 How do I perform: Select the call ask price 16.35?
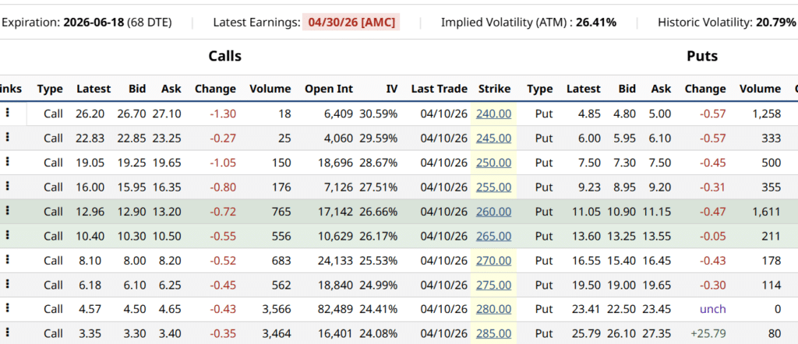[167, 187]
